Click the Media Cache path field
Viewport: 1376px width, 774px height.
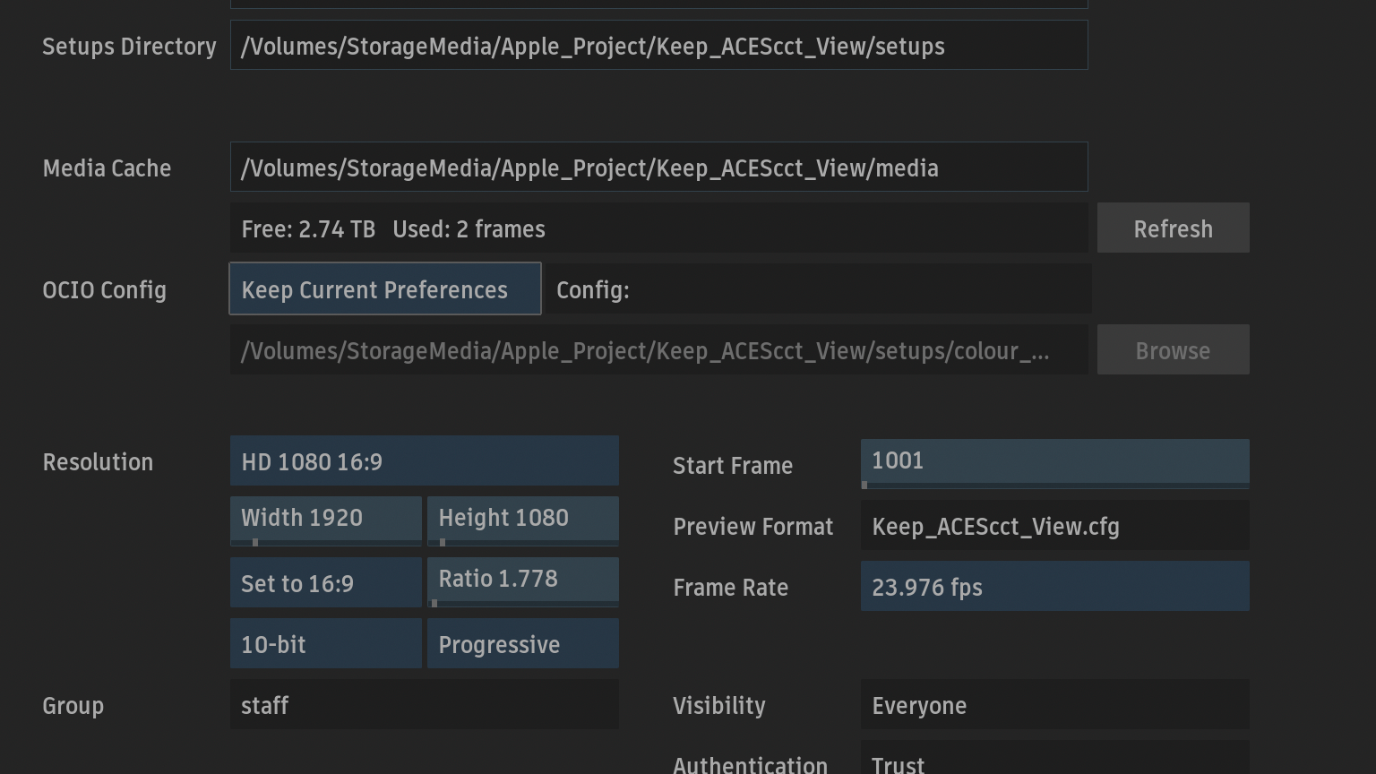(x=658, y=168)
